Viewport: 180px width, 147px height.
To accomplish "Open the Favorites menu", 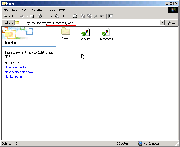I will (x=38, y=10).
